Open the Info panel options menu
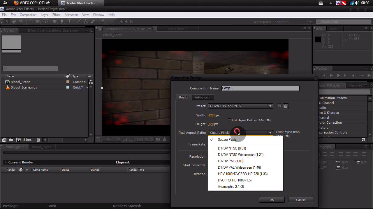Viewport: 373px width, 209px height. click(x=366, y=28)
